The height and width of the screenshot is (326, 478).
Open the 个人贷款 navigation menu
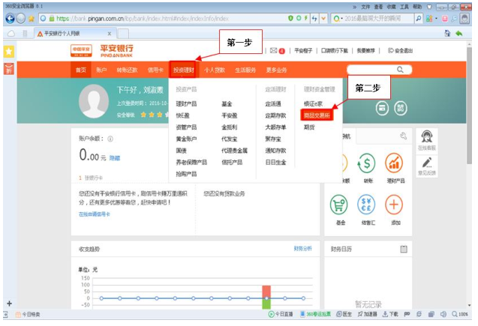[215, 70]
